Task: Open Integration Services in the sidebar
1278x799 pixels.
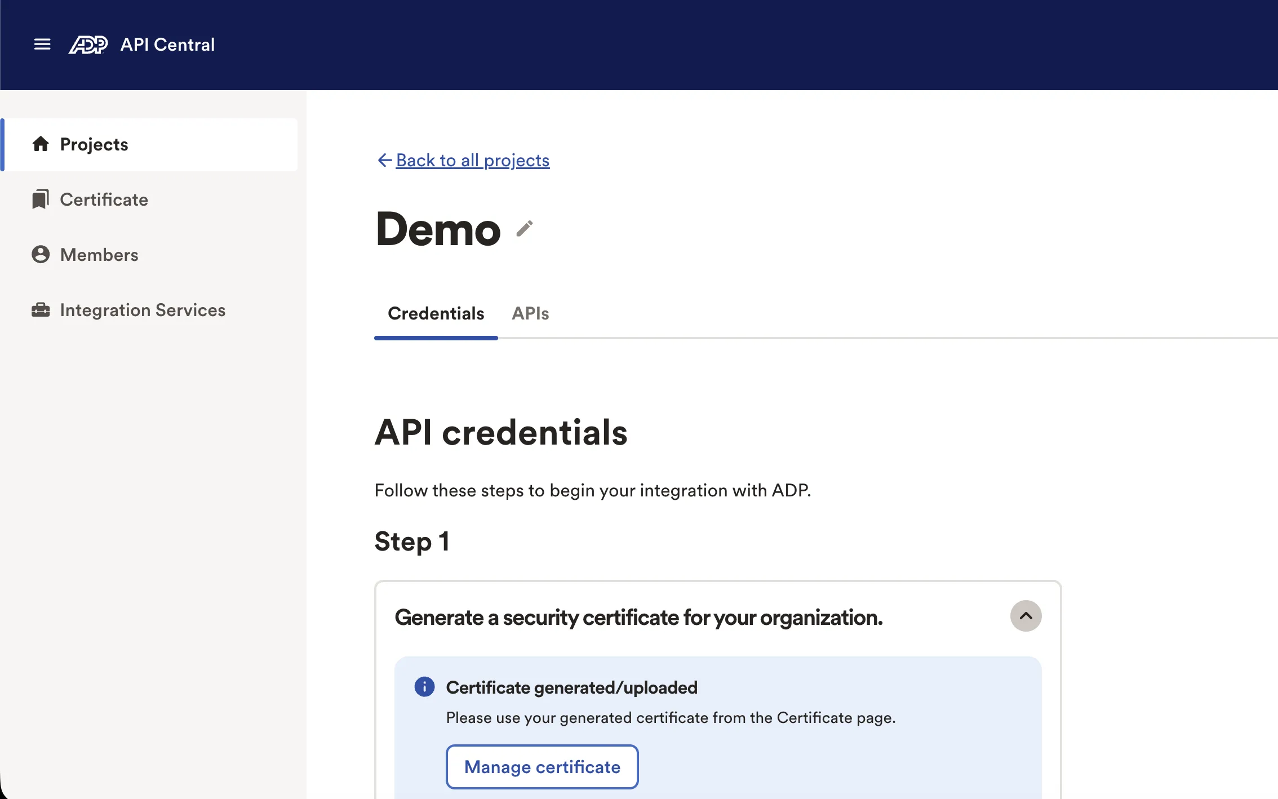Action: coord(150,310)
